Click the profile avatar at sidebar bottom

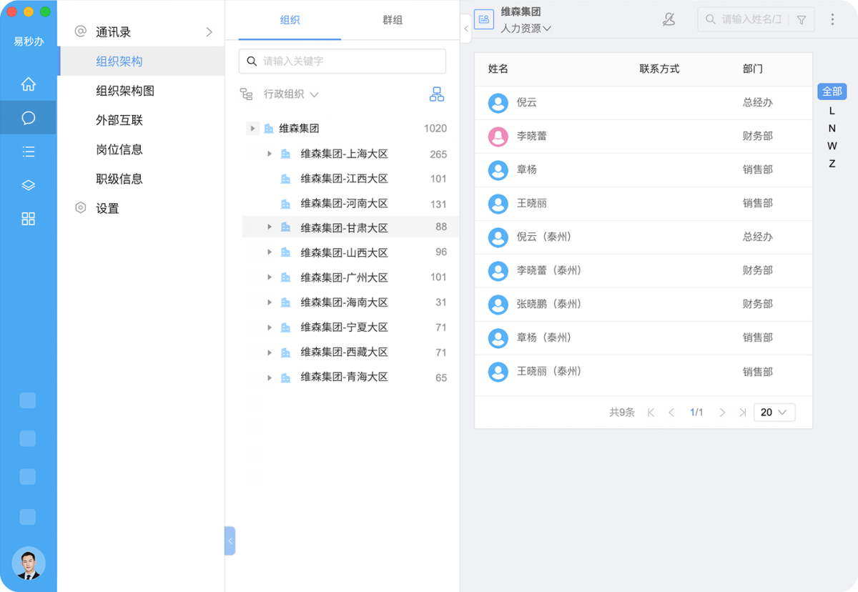click(x=29, y=563)
